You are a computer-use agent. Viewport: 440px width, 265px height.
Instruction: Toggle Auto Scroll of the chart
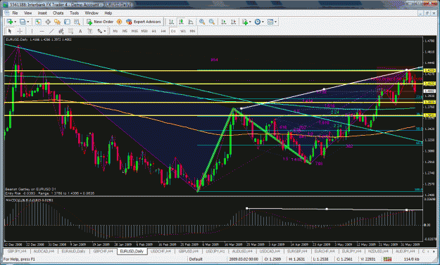(224, 22)
